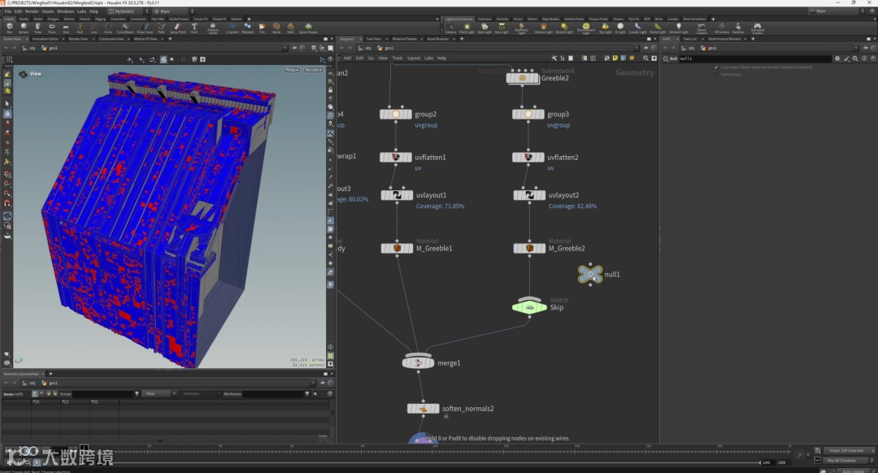Image resolution: width=878 pixels, height=473 pixels.
Task: Click the Sphere tool on the Create shelf
Action: pyautogui.click(x=24, y=28)
